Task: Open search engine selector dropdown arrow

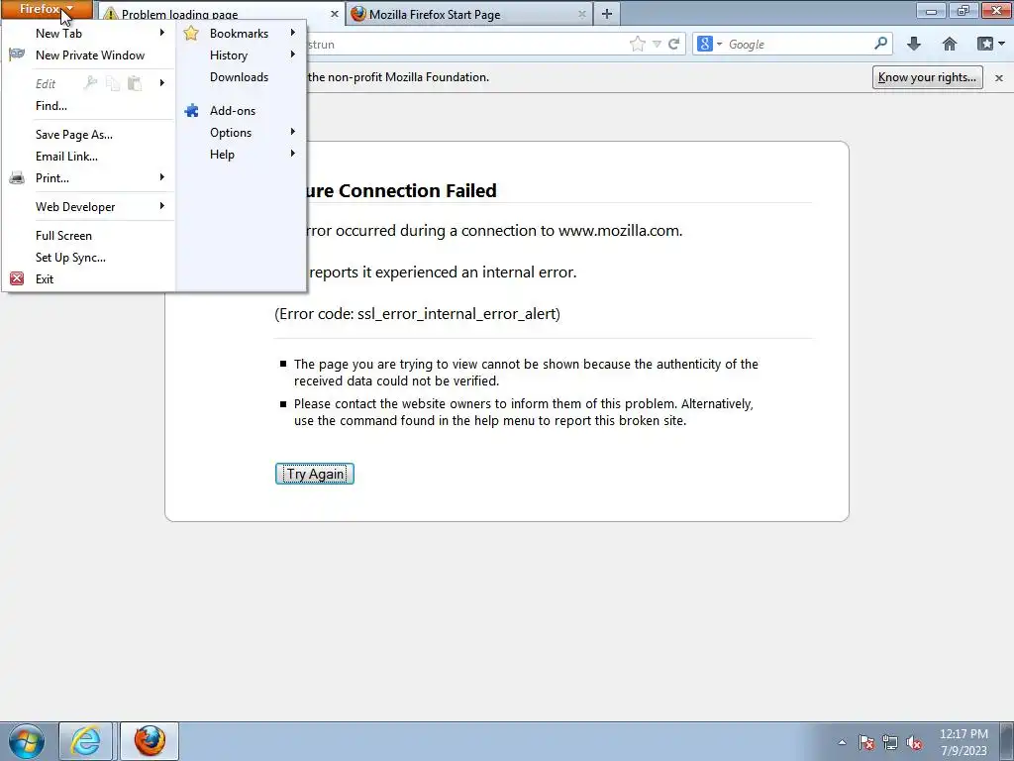Action: tap(719, 44)
